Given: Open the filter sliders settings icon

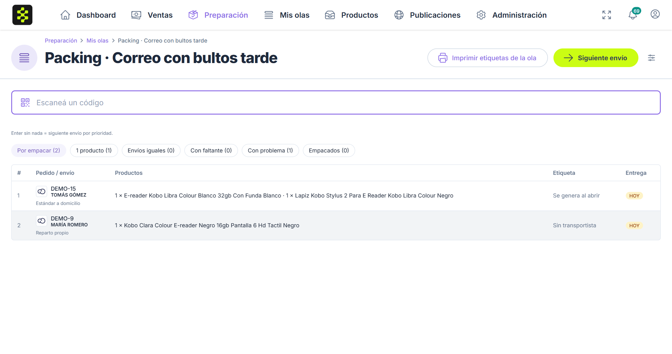Looking at the screenshot, I should (651, 58).
